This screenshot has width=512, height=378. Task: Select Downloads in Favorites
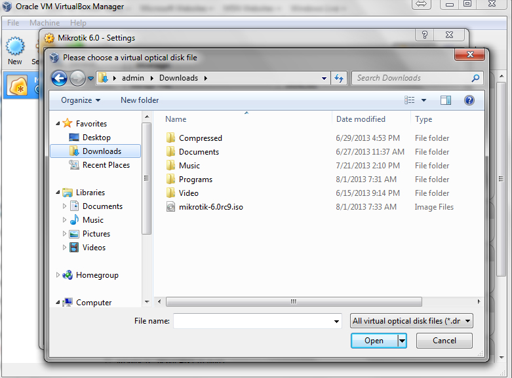96,151
